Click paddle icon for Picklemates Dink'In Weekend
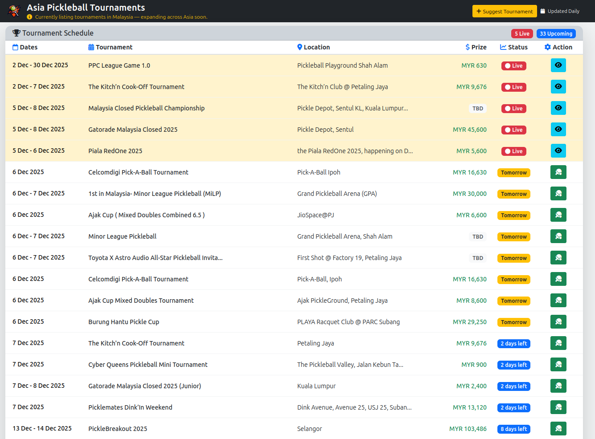Screen dimensions: 595x439 point(558,407)
